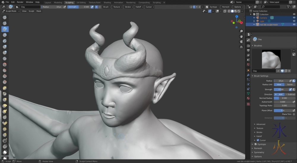
Task: Tick the Plane Trim checkbox
Action: pos(294,114)
